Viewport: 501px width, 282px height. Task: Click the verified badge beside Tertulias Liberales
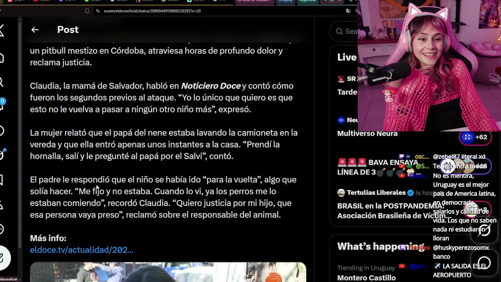tap(411, 193)
